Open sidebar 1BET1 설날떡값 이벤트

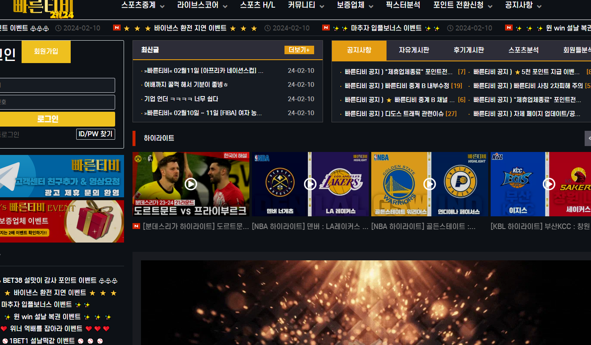tap(42, 341)
